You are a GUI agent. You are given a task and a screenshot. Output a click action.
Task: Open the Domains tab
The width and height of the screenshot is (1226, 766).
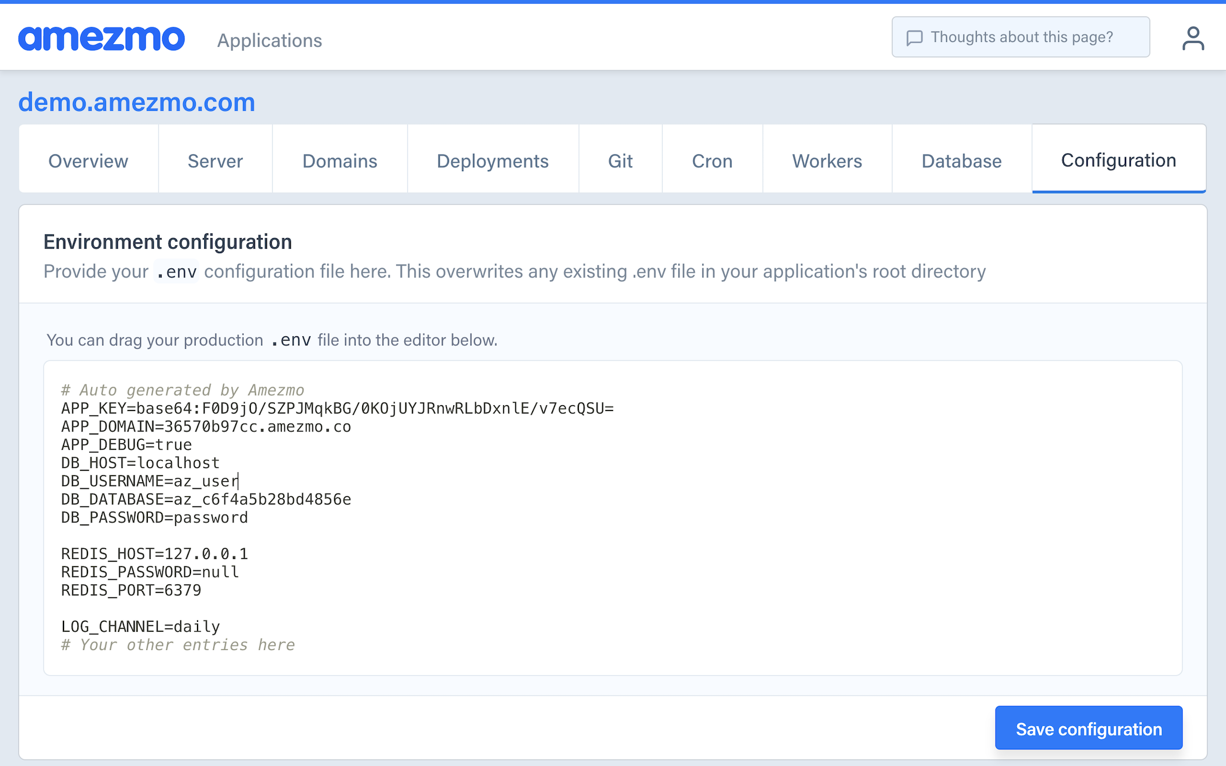coord(339,160)
